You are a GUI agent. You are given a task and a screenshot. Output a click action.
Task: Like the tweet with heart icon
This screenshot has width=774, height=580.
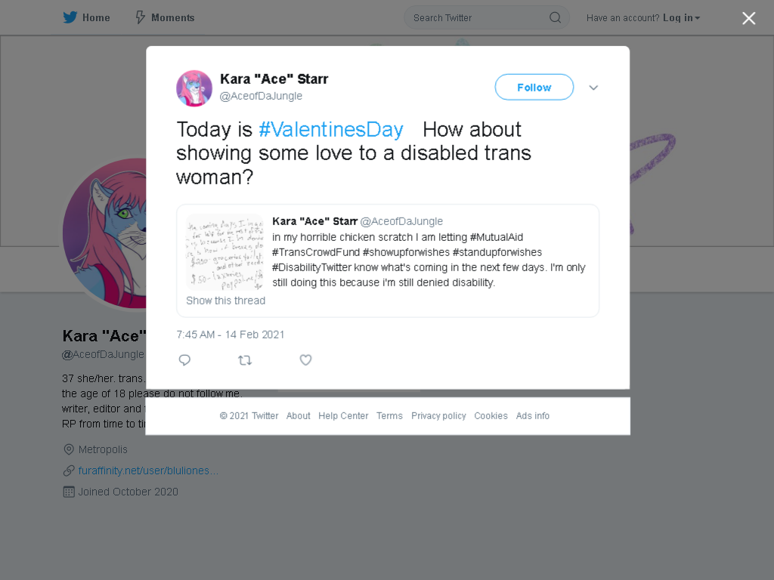305,360
